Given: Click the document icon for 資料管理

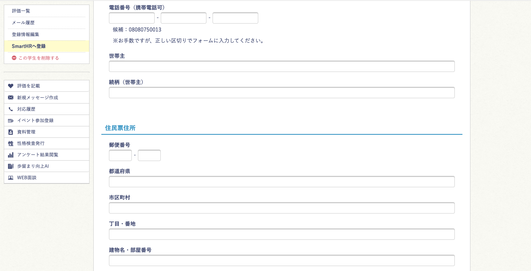Looking at the screenshot, I should click(10, 132).
